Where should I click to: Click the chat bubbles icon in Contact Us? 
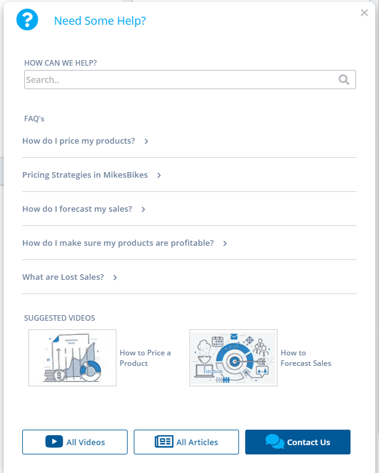click(274, 441)
